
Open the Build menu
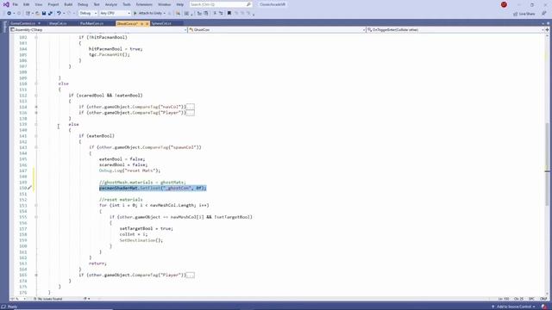pos(68,4)
